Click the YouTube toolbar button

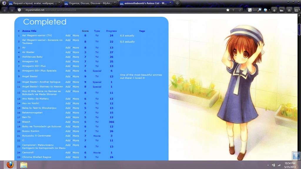point(282,10)
